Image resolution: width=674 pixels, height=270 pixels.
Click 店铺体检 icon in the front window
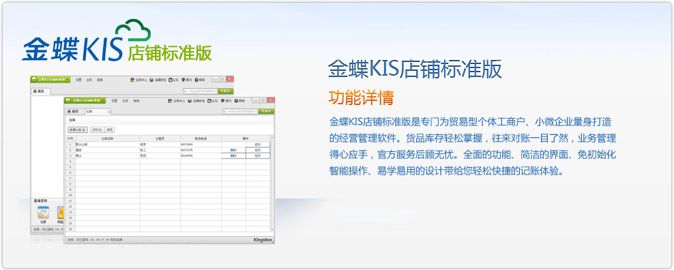(196, 101)
